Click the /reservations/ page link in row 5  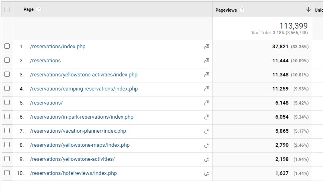(46, 103)
